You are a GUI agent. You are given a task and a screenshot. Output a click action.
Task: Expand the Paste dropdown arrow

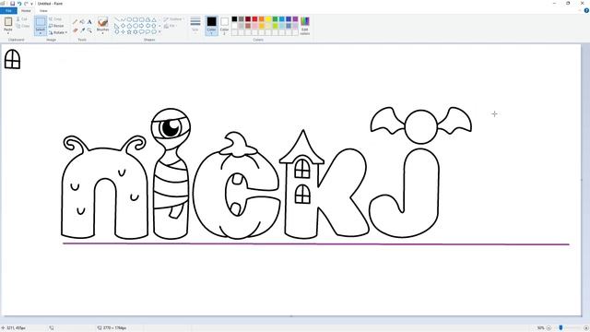8,33
